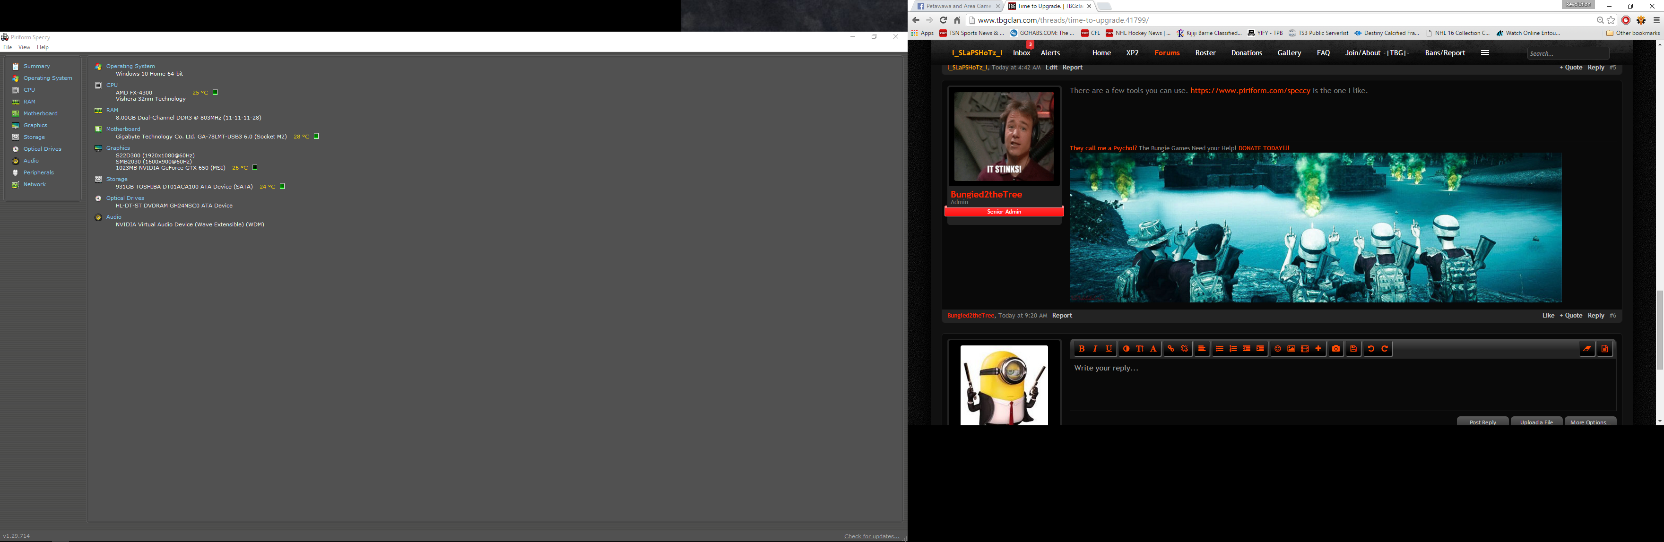
Task: Insert an image via editor toolbar
Action: coord(1291,349)
